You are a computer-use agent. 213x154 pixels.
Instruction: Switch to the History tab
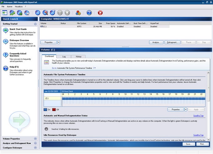(78, 56)
